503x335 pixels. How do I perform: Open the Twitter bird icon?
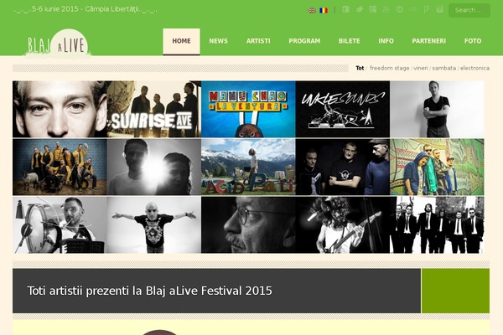coord(360,9)
